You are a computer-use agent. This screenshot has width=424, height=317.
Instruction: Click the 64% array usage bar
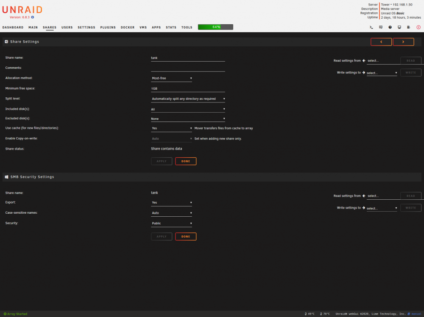(x=215, y=27)
